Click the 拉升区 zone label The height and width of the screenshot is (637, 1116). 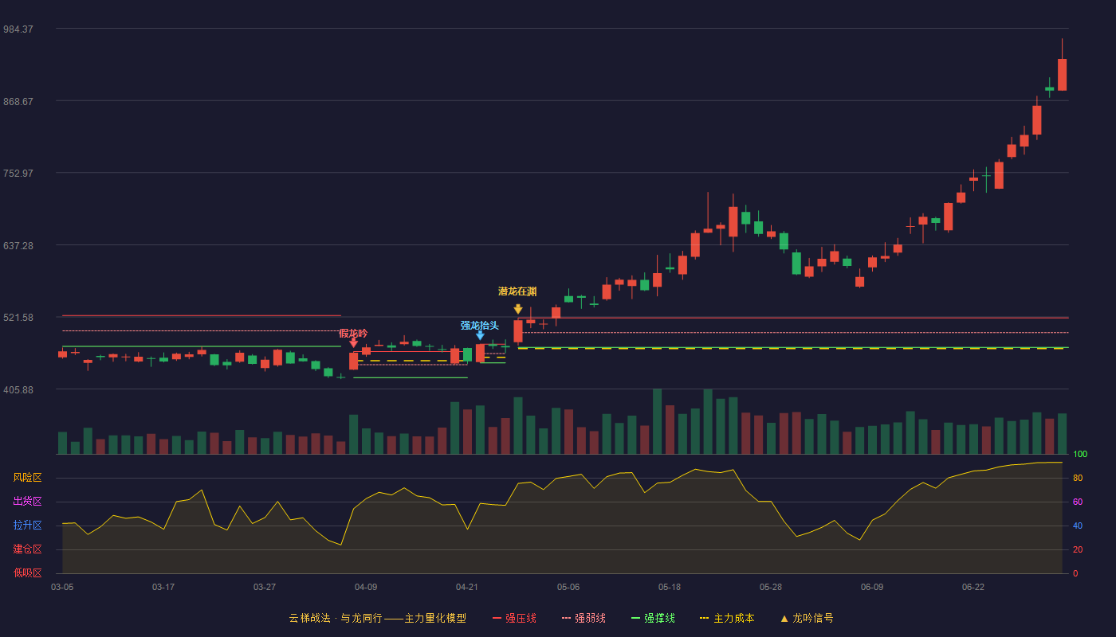[28, 526]
